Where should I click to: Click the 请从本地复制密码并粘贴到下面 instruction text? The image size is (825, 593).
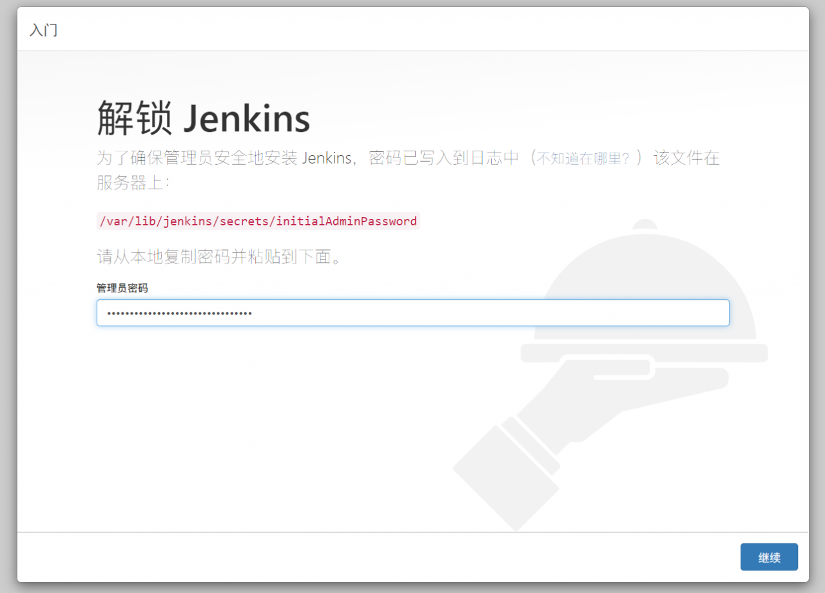tap(218, 257)
